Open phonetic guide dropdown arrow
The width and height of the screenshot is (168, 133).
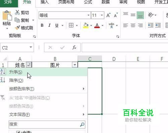[x=117, y=26]
